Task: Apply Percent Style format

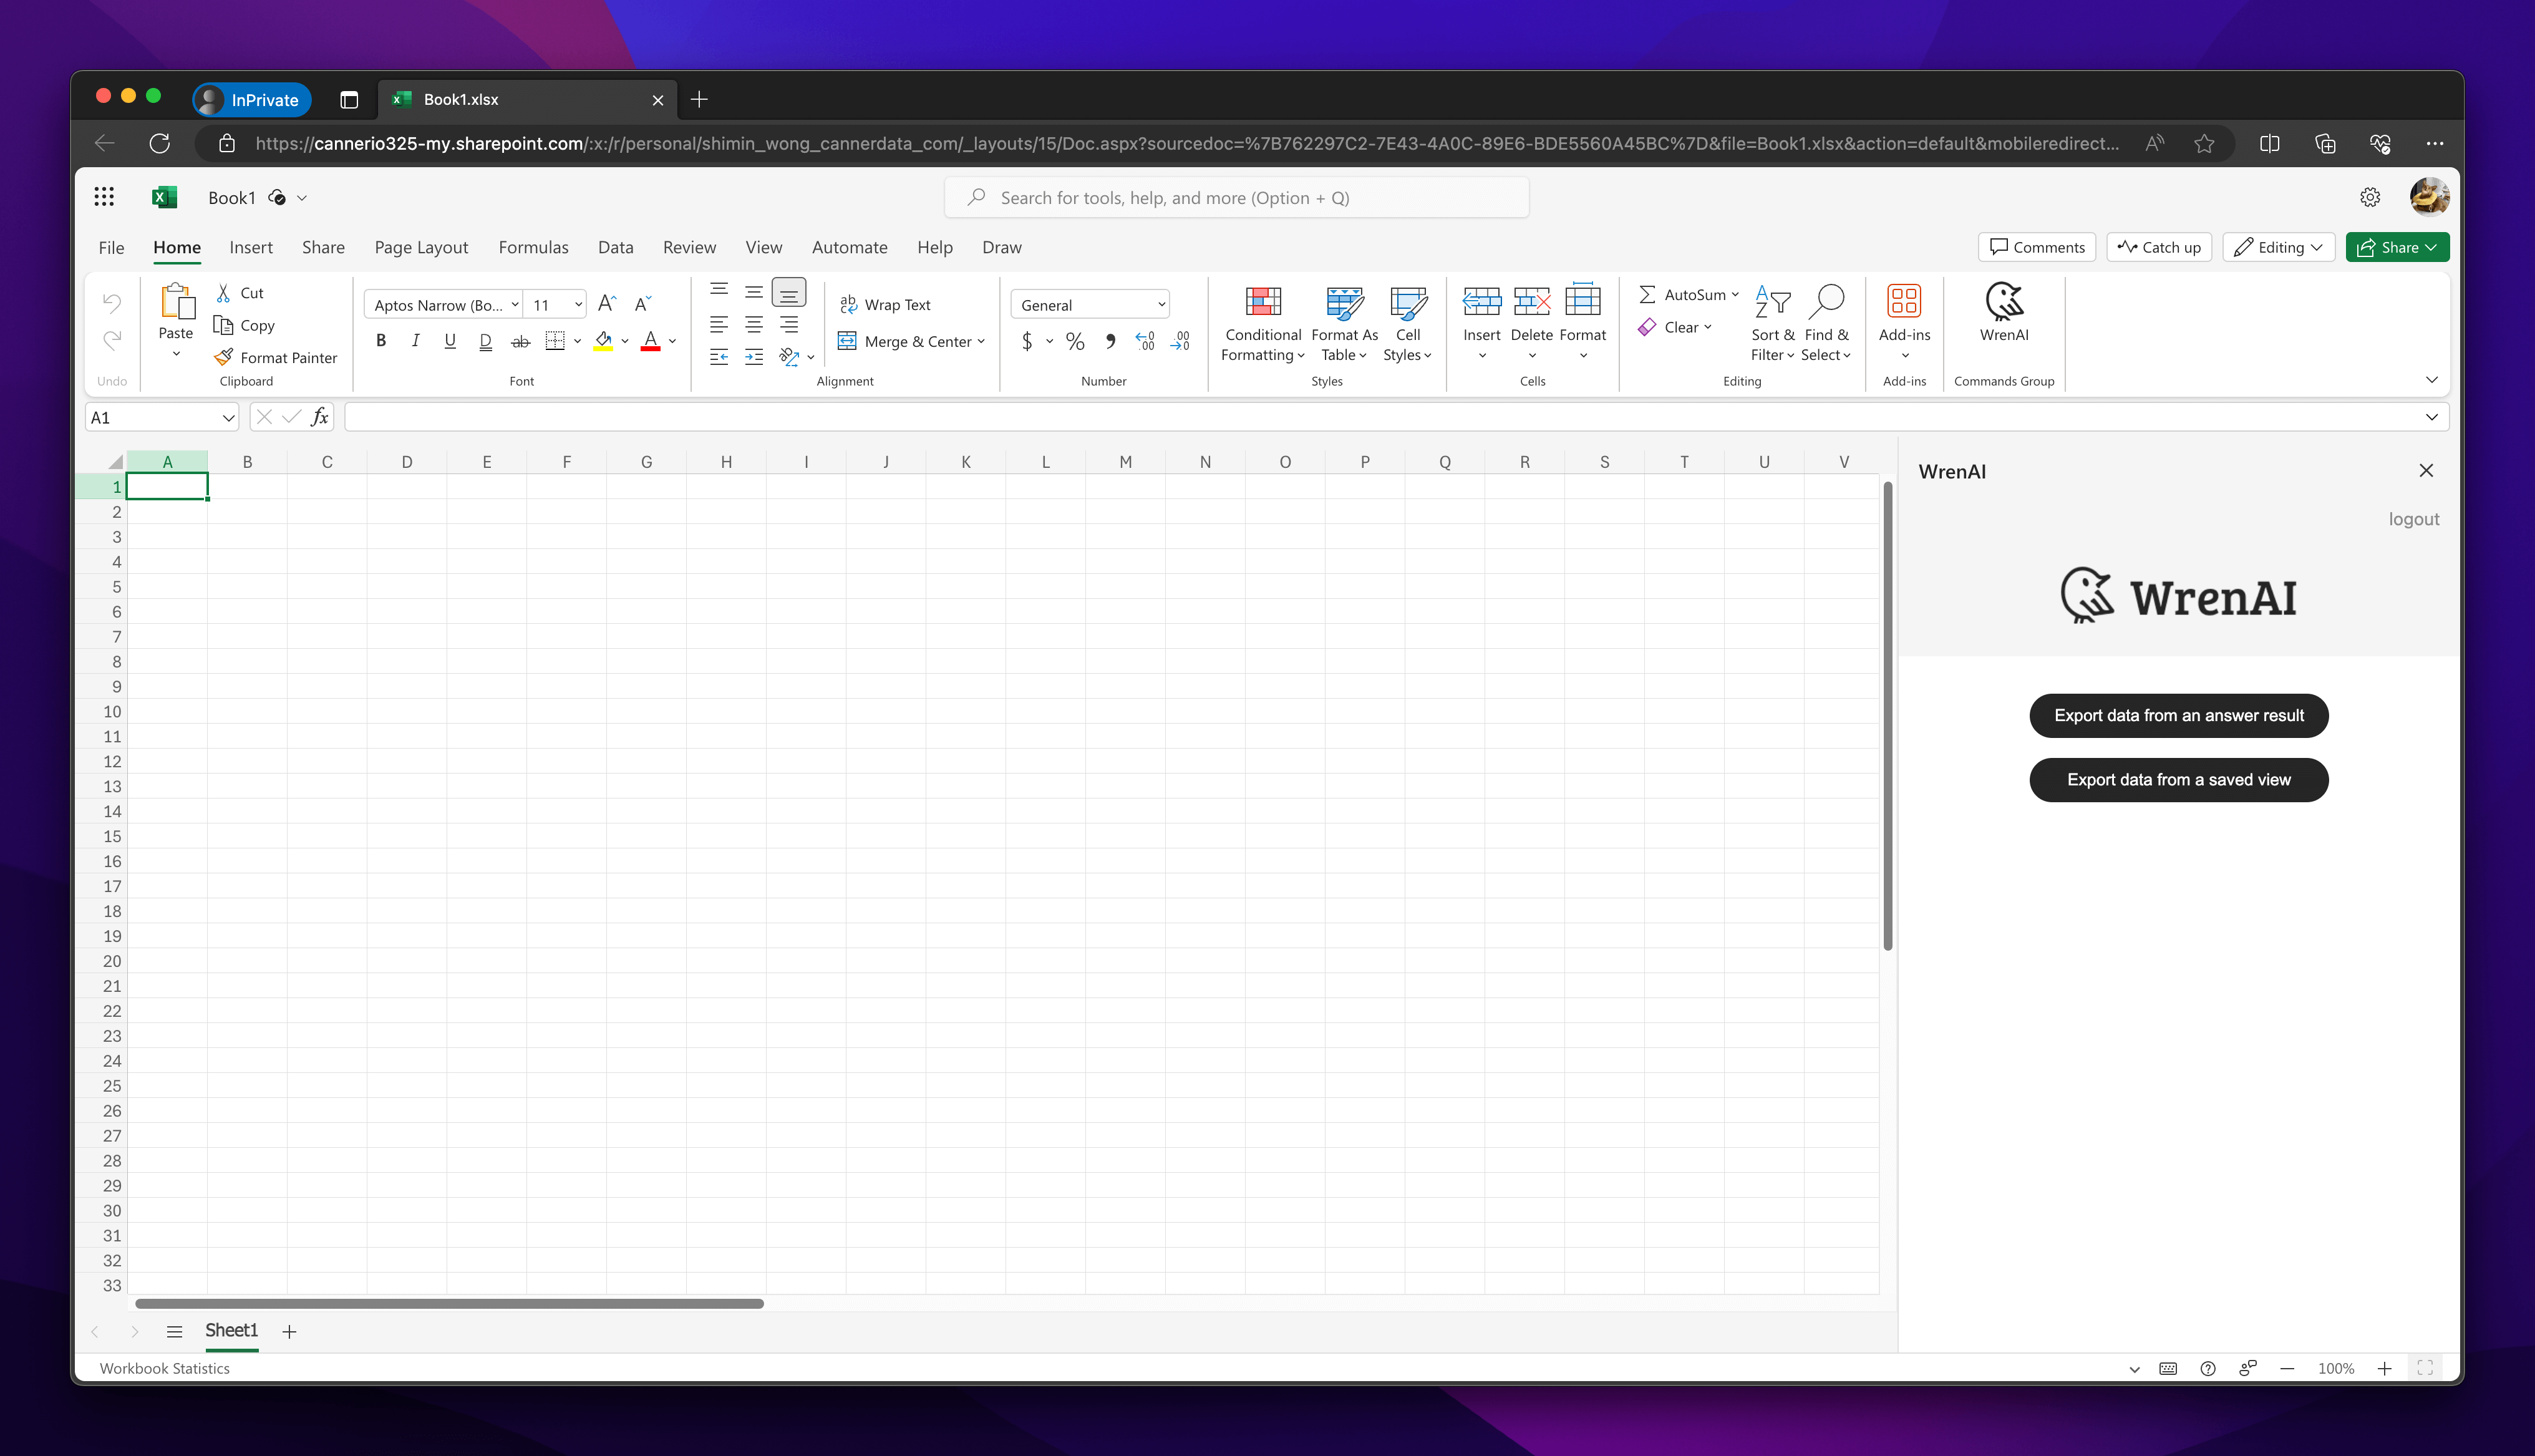Action: coord(1075,341)
